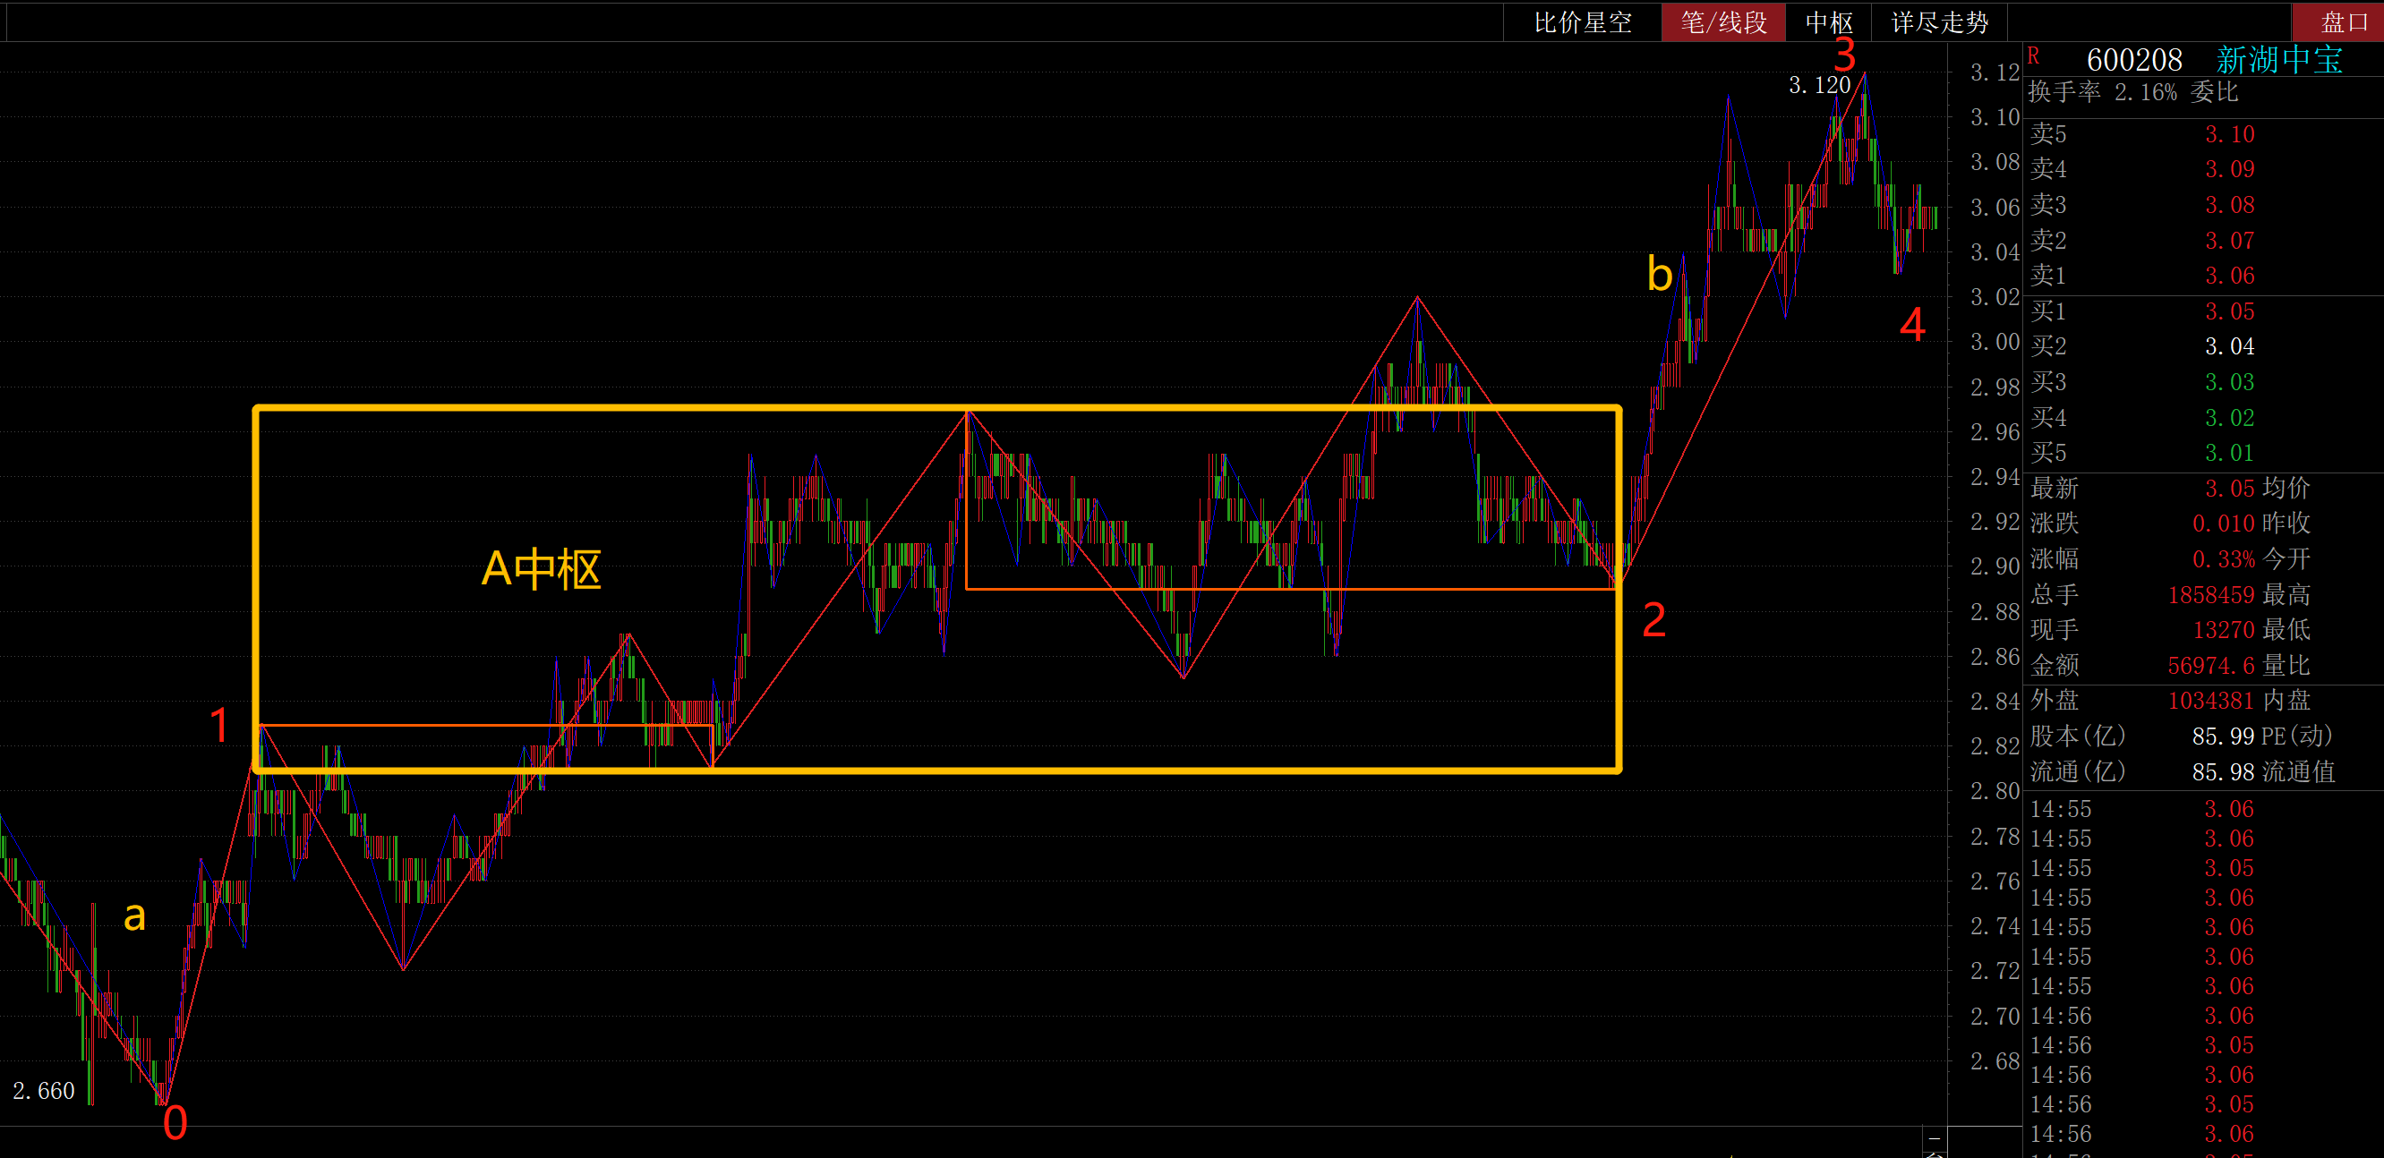The height and width of the screenshot is (1158, 2384).
Task: Click the 2.80 mark on the price axis
Action: pos(1995,792)
